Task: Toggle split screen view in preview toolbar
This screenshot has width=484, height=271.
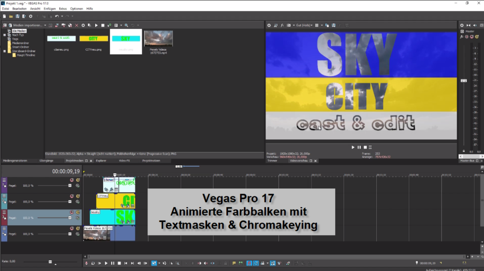Action: (x=289, y=25)
